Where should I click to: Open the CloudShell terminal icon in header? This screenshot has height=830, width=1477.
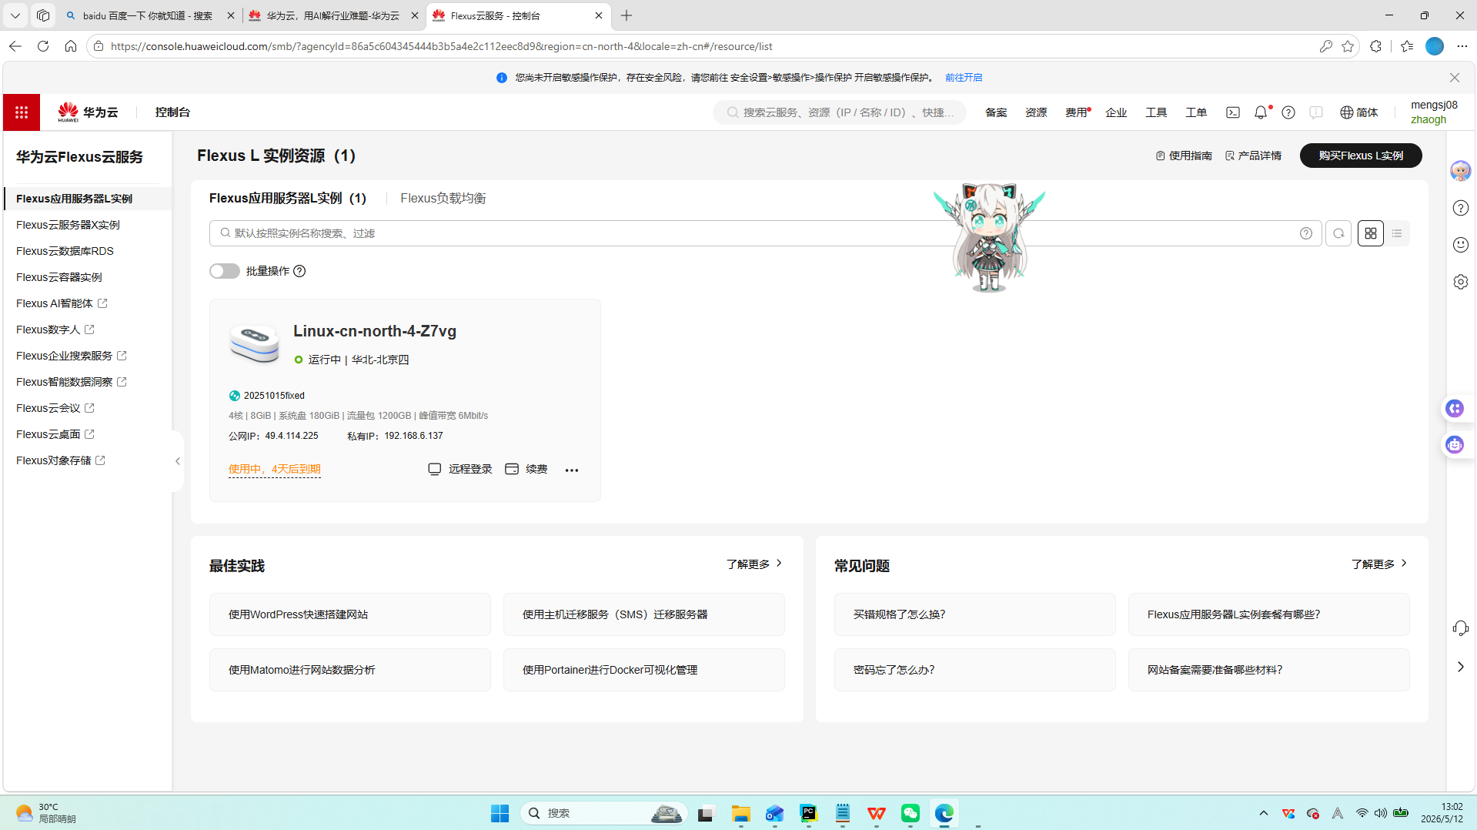coord(1233,112)
